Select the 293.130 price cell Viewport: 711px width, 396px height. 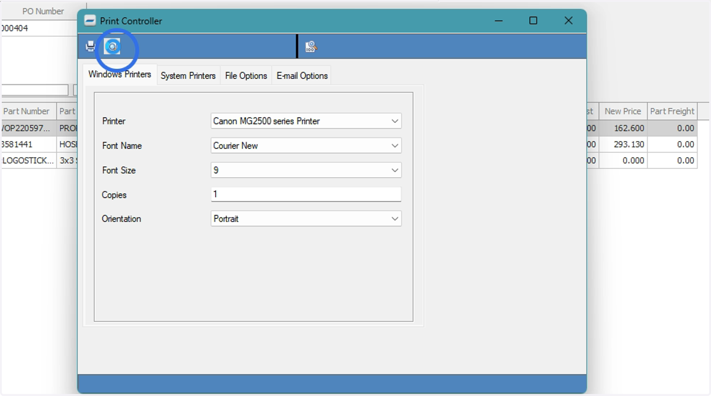click(x=623, y=144)
